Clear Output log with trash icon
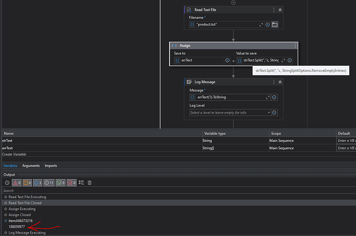The width and height of the screenshot is (356, 236). click(90, 183)
